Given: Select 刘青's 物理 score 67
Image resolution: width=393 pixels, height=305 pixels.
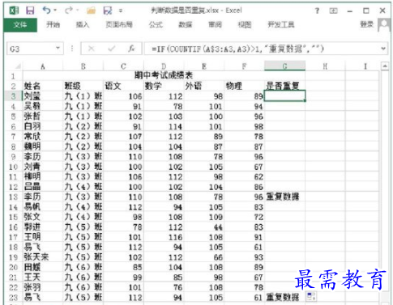Looking at the screenshot, I should tap(244, 167).
